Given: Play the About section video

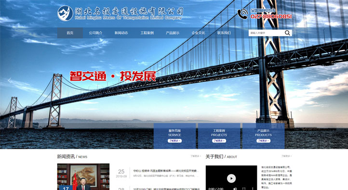Looking at the screenshot, I should pyautogui.click(x=231, y=178).
